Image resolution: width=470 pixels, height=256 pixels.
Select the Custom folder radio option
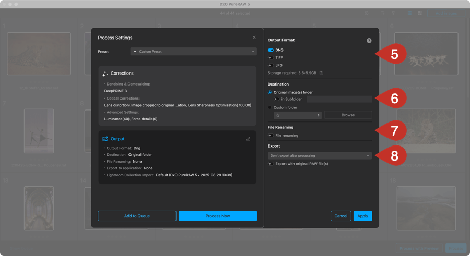coord(269,107)
